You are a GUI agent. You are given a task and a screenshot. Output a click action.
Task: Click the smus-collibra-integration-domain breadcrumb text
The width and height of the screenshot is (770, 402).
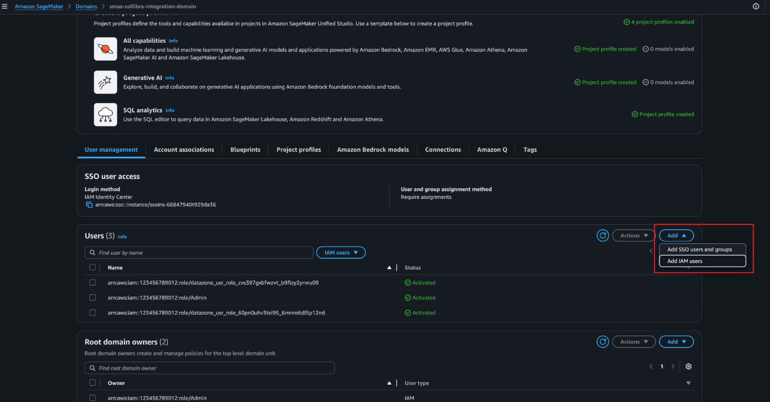[153, 7]
